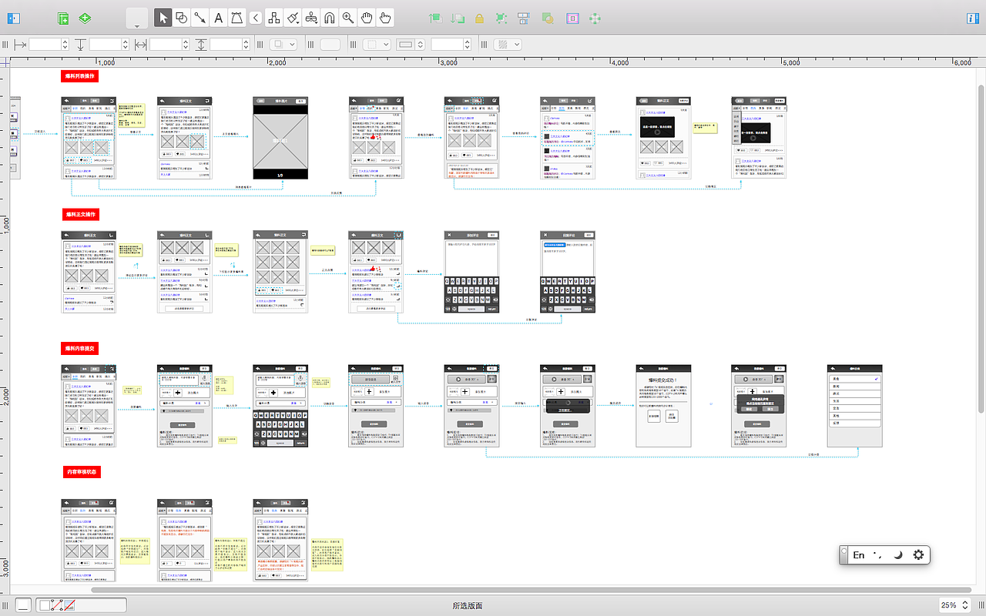Click the shape-with-magnifier toolbar icon
The image size is (986, 616).
(548, 18)
